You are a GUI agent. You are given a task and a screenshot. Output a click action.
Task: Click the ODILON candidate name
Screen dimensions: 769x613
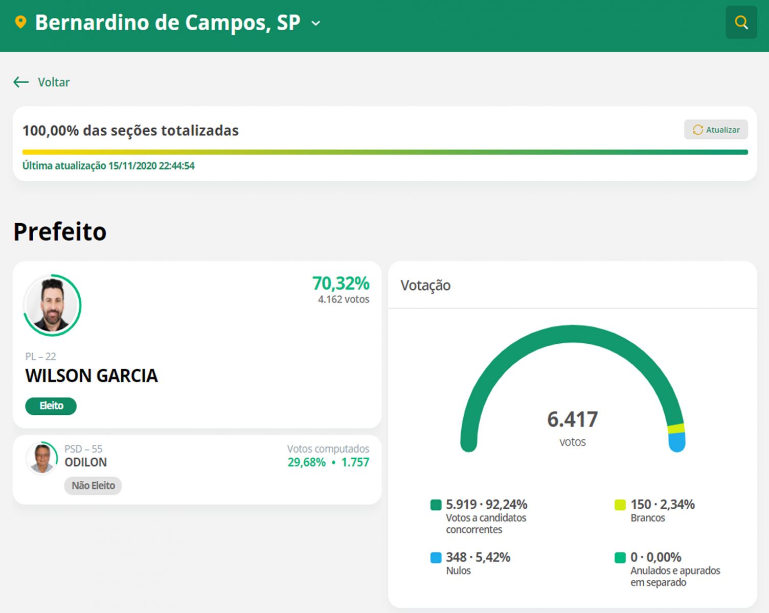coord(85,462)
